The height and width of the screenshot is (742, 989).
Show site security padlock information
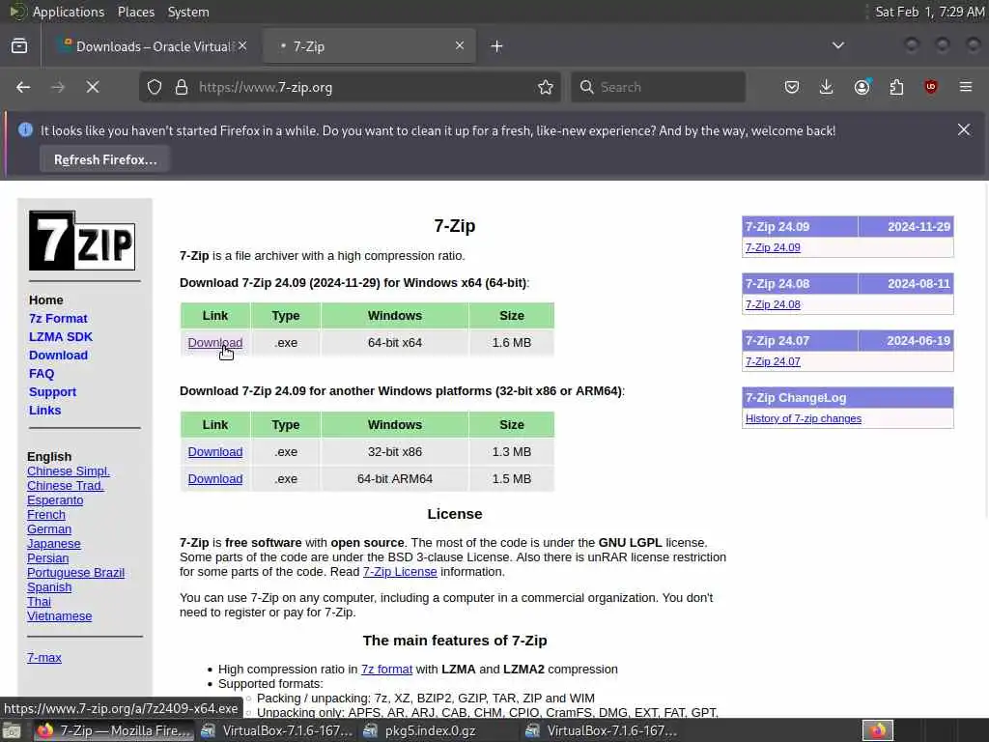pyautogui.click(x=182, y=87)
